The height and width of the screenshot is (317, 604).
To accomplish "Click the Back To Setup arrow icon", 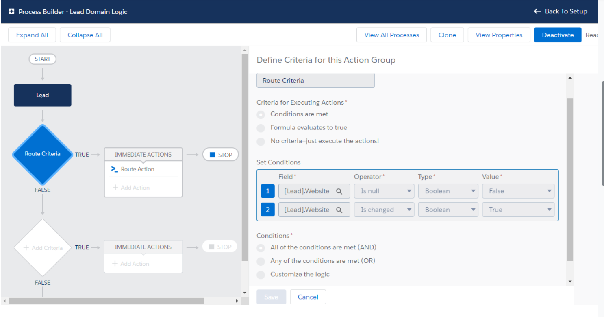I will 537,11.
